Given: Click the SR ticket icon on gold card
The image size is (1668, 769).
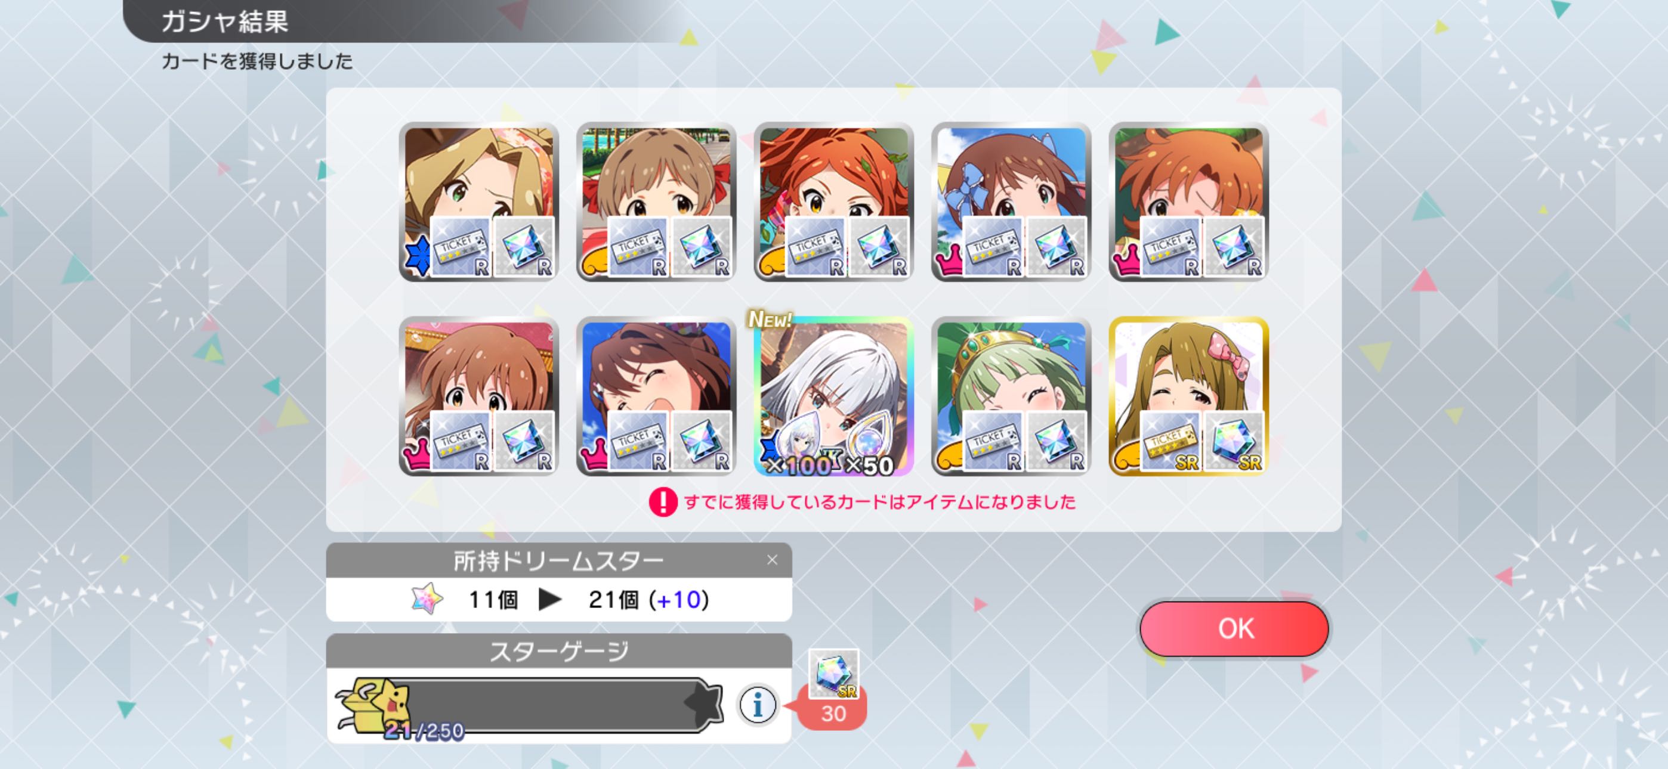Looking at the screenshot, I should tap(1170, 441).
